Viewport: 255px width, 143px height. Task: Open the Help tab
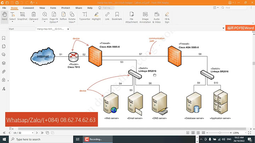90,8
